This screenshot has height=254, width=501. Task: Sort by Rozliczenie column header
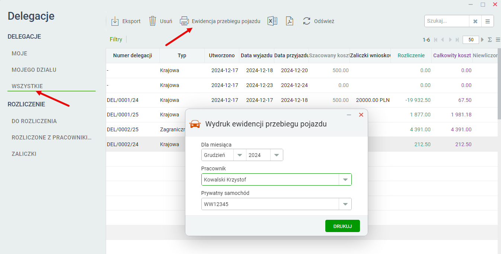click(x=411, y=55)
